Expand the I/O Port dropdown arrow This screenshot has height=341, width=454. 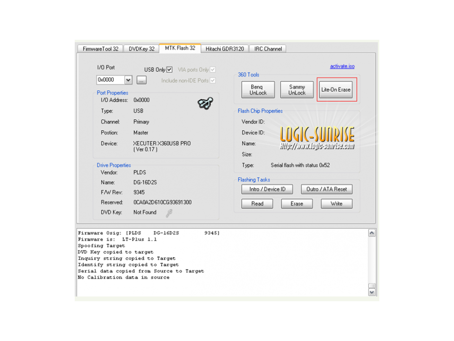[128, 80]
